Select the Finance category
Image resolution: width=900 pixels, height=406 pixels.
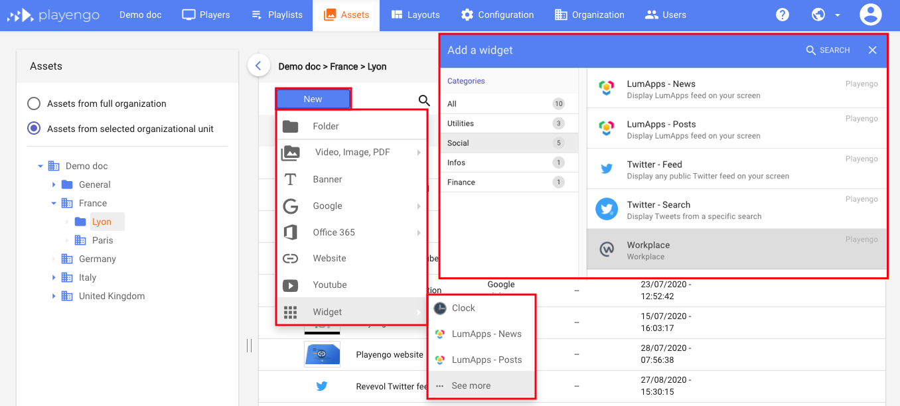[509, 182]
